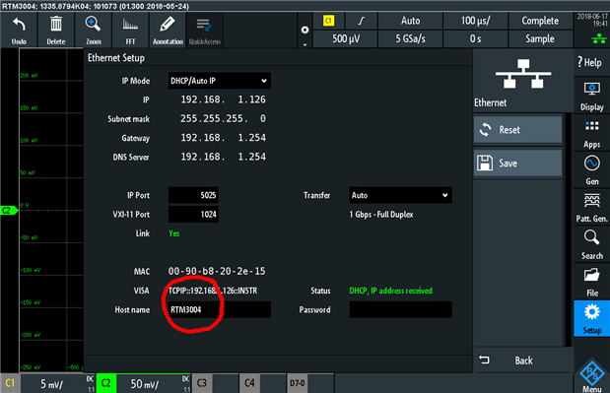Open the QuickAccess toolbar icon
Image resolution: width=610 pixels, height=393 pixels.
click(205, 30)
